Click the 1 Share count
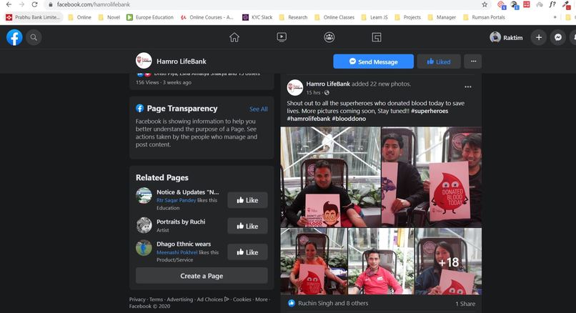Image resolution: width=576 pixels, height=313 pixels. (465, 304)
